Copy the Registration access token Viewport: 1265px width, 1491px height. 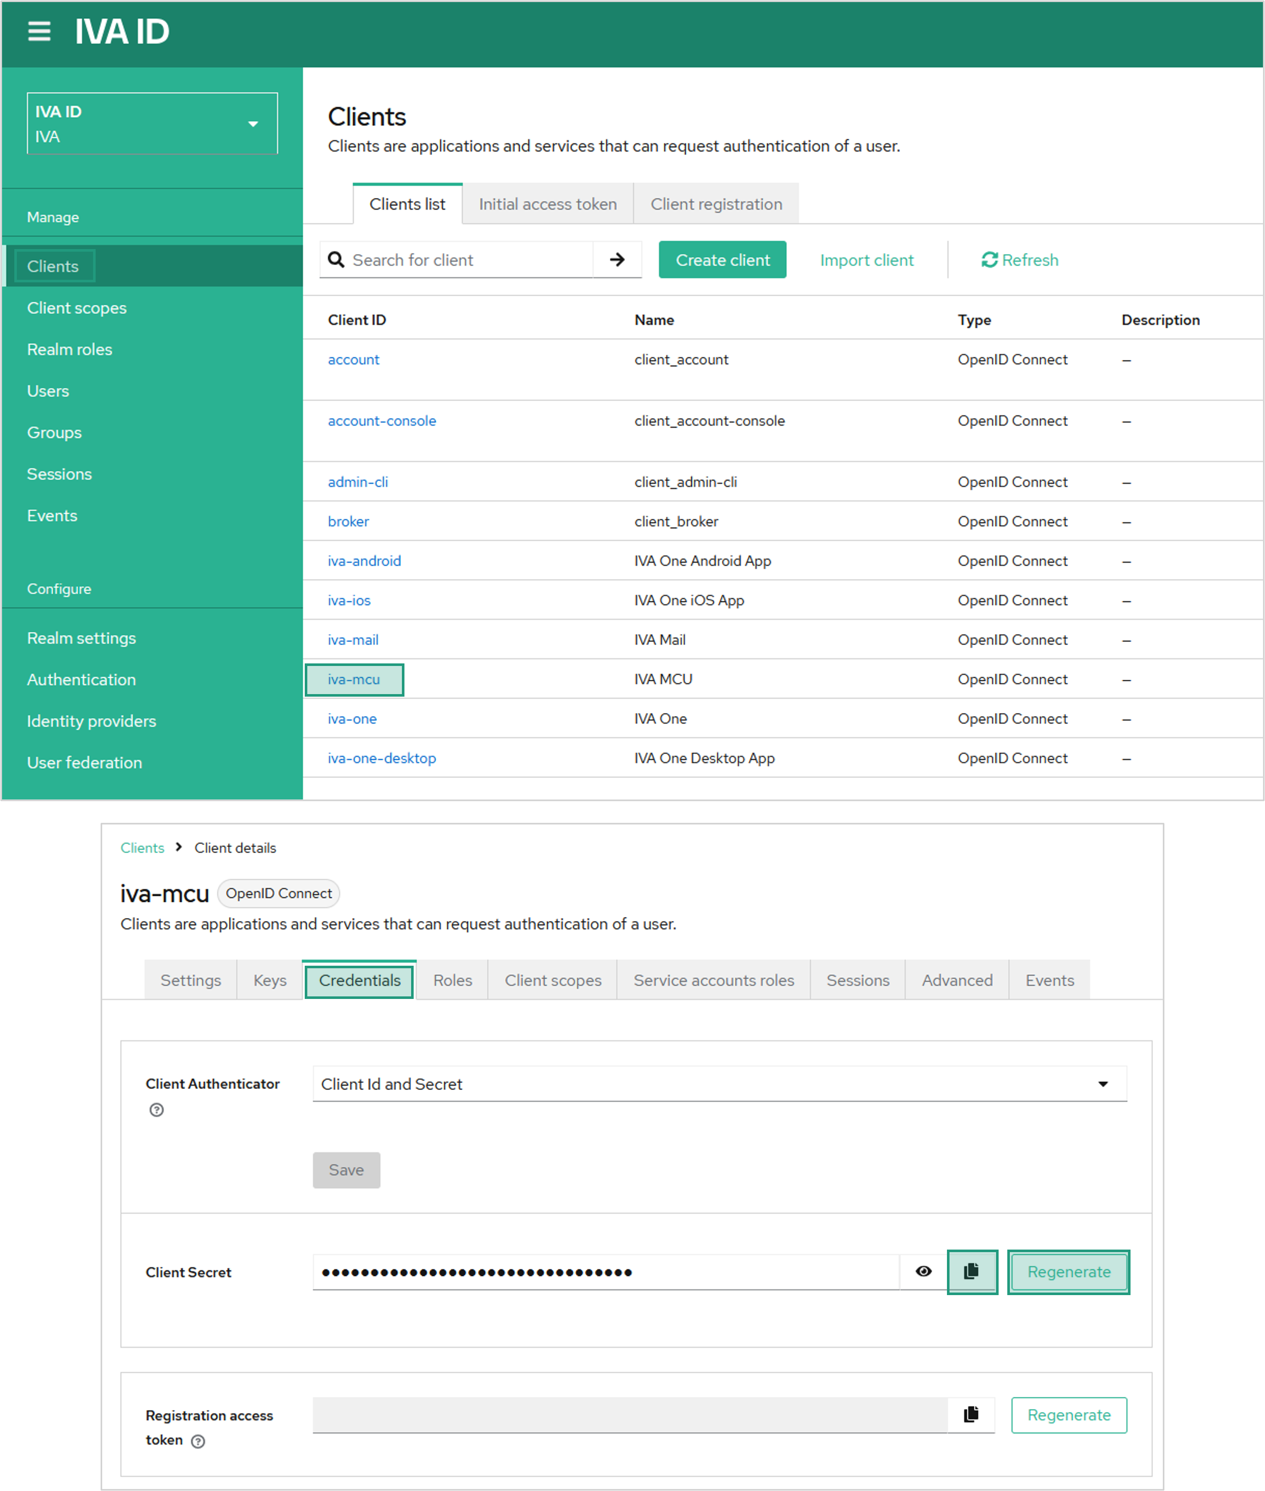971,1414
